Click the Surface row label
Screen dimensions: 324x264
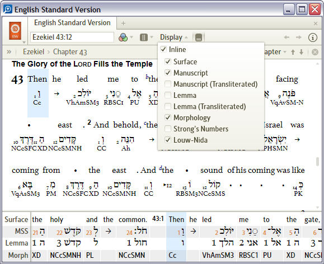[x=16, y=219]
